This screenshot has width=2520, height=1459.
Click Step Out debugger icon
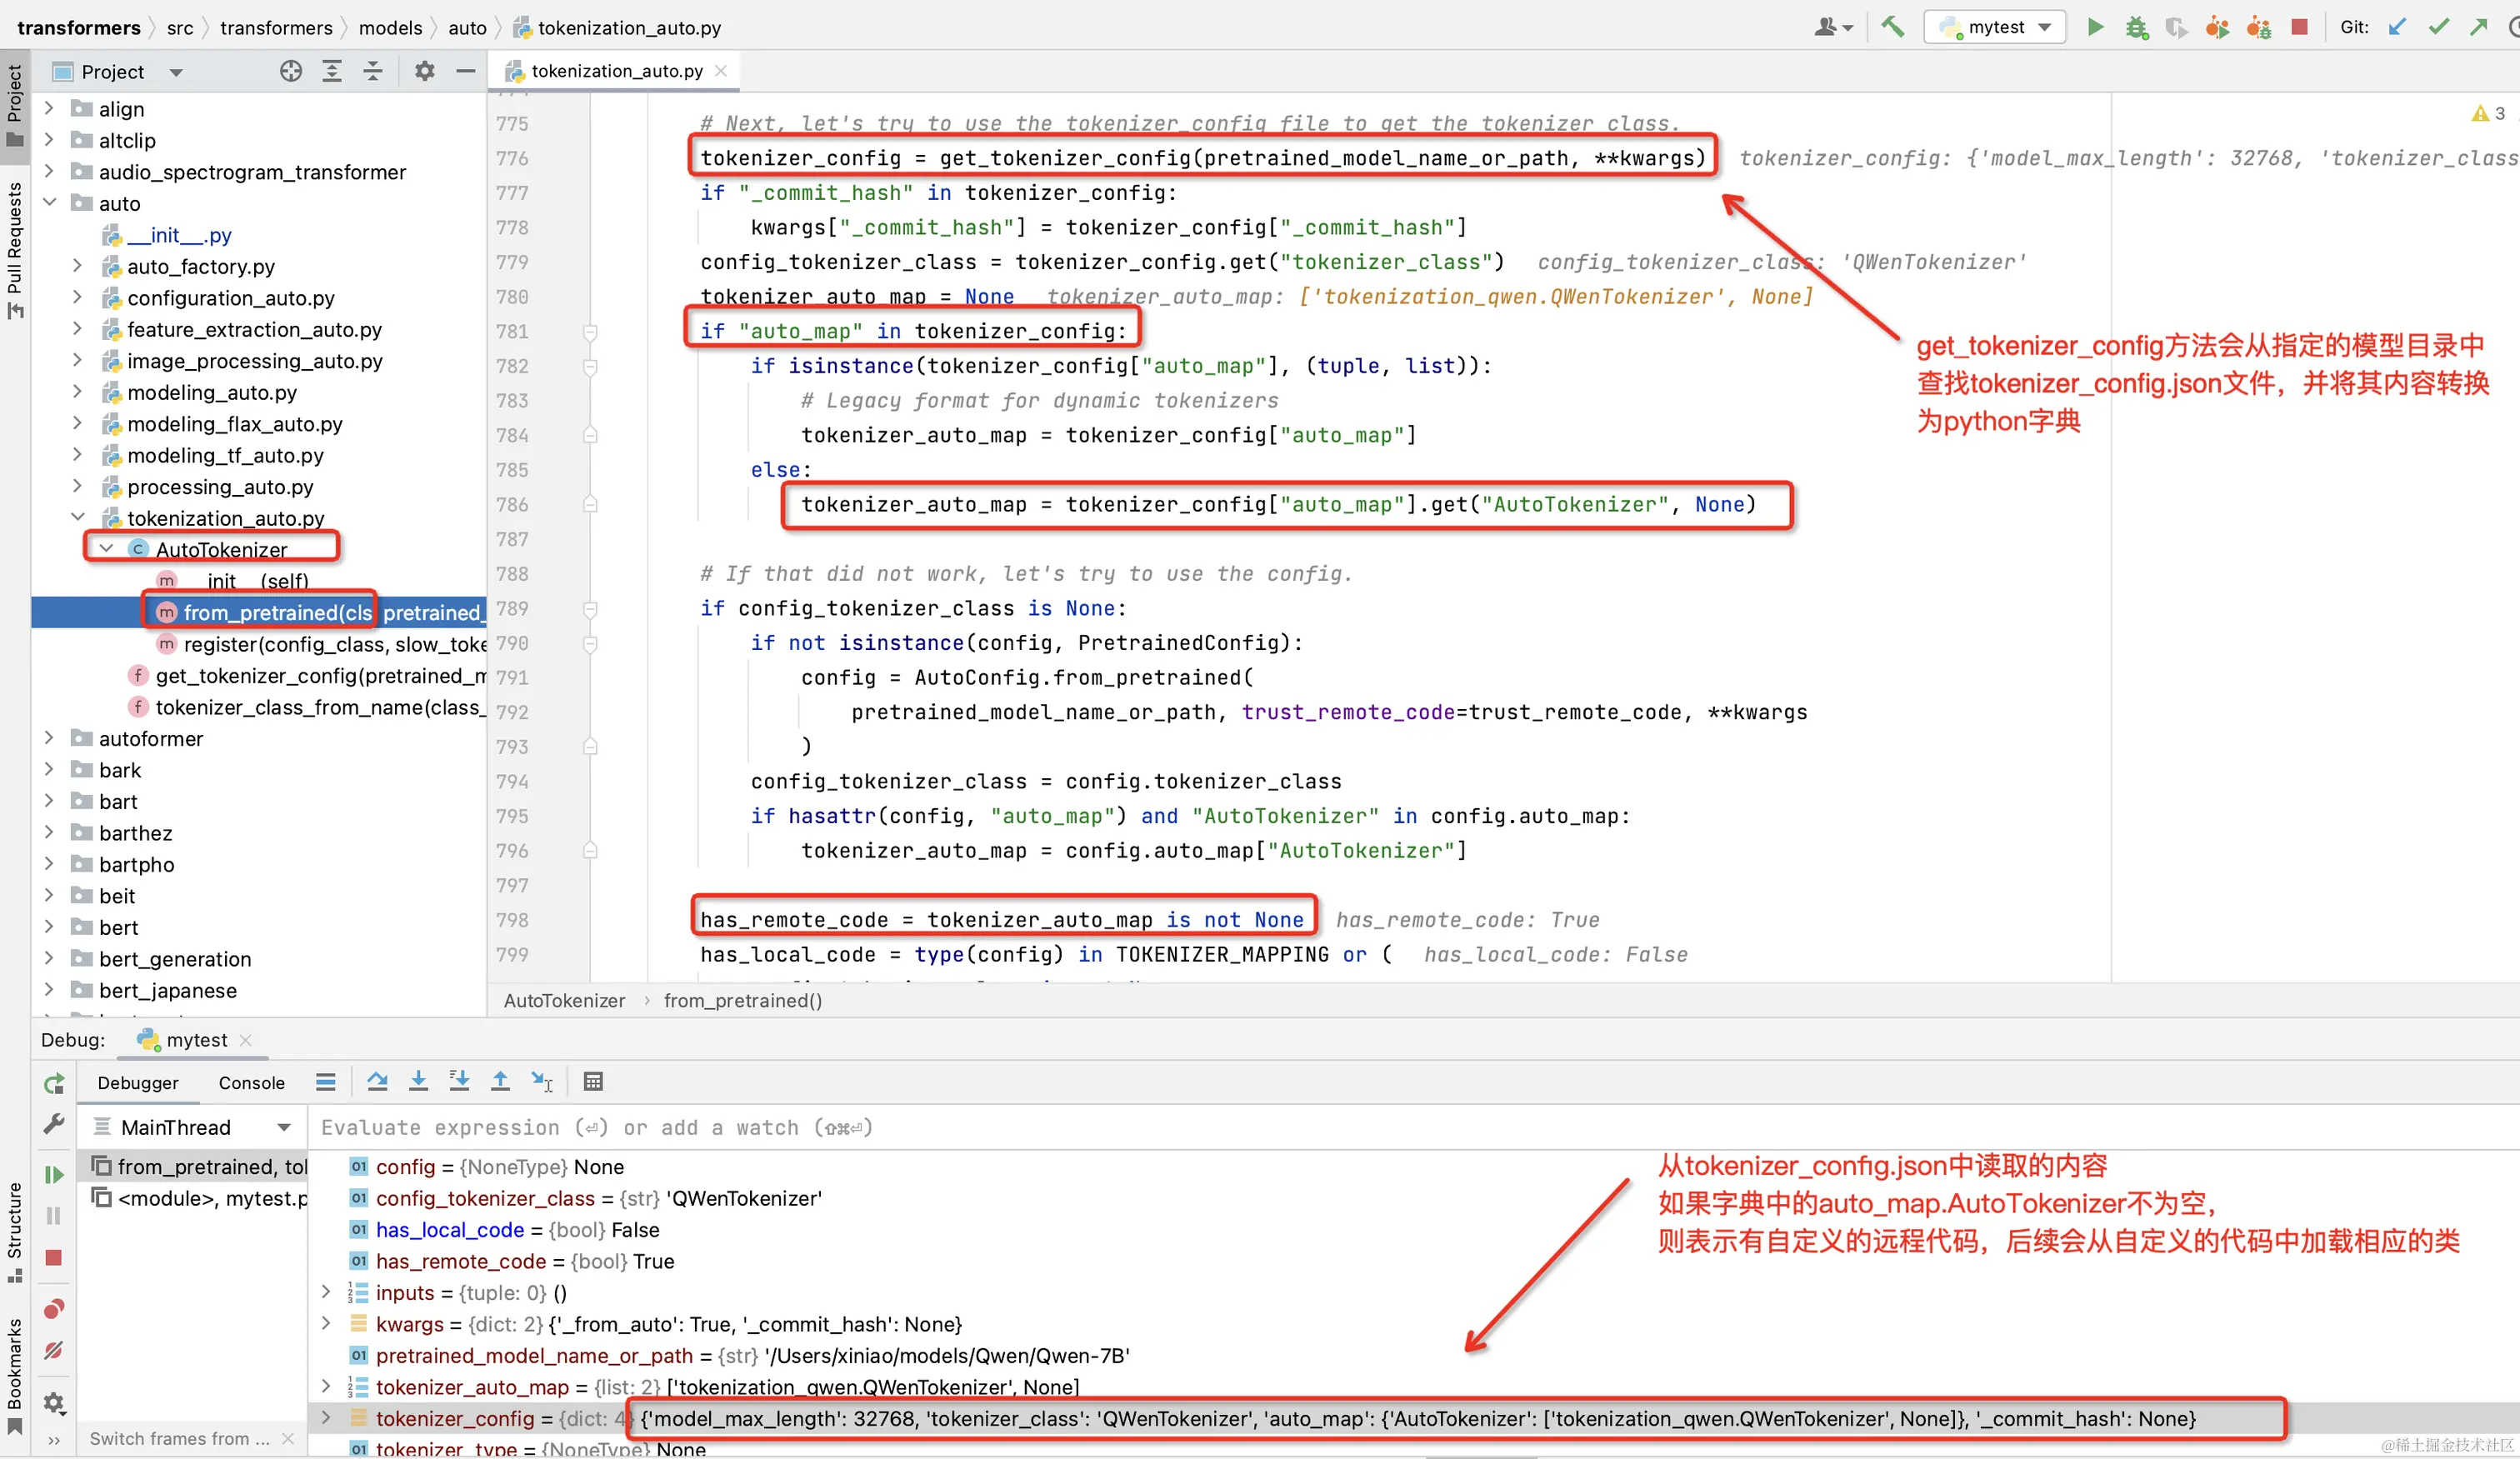click(500, 1081)
